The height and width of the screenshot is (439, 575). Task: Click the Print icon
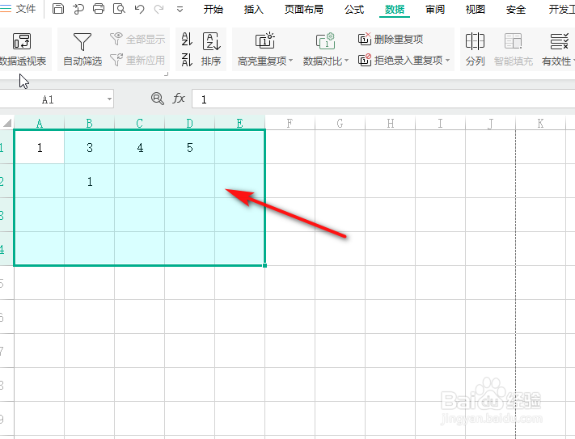[99, 8]
